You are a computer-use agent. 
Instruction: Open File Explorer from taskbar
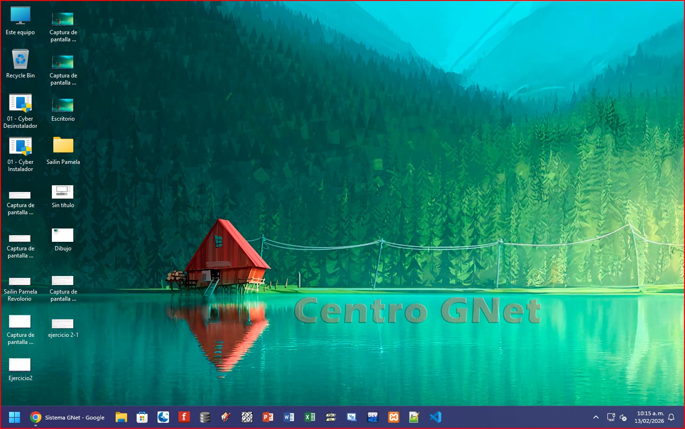coord(121,417)
